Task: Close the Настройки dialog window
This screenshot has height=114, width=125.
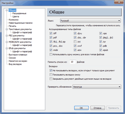Action: pyautogui.click(x=119, y=2)
